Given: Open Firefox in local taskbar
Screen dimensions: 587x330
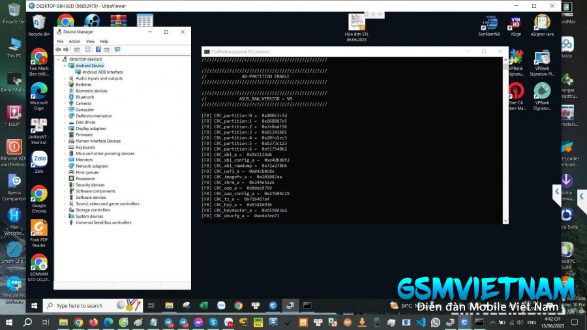Looking at the screenshot, I should click(x=93, y=322).
